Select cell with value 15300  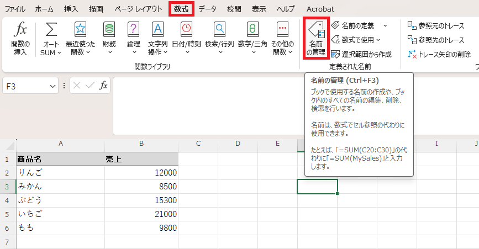point(141,200)
